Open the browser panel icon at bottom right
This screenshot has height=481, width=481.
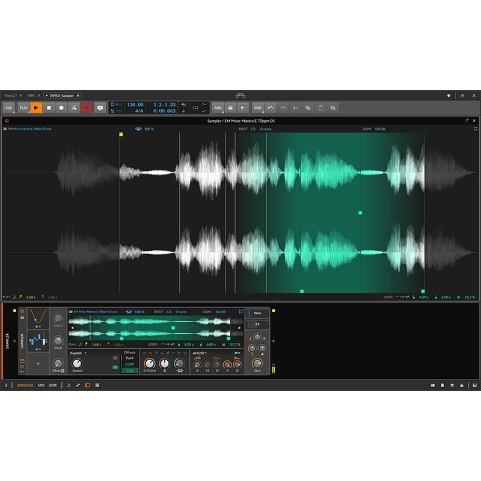pos(432,385)
